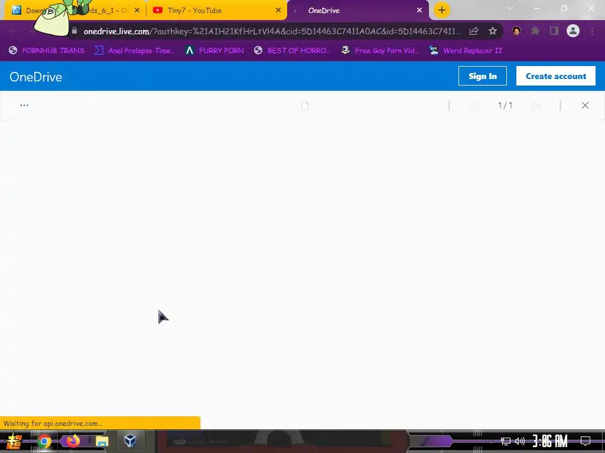Image resolution: width=605 pixels, height=453 pixels.
Task: Open the BEST OF HORRO... bookmark
Action: 292,51
